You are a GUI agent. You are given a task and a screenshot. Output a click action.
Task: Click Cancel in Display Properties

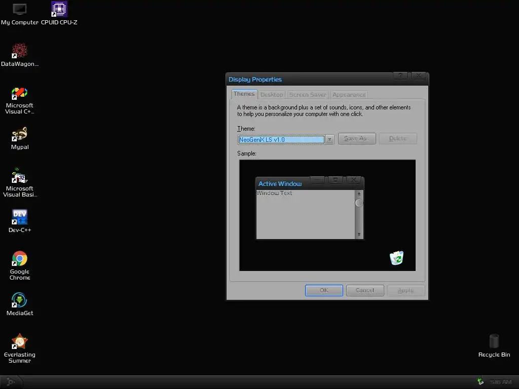click(365, 290)
